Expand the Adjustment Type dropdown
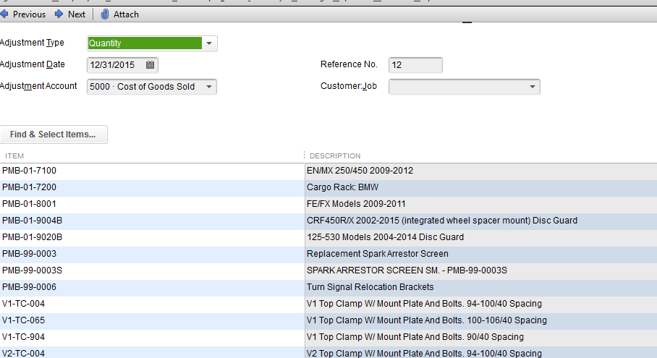 209,43
